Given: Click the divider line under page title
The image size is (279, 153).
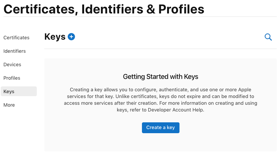Looking at the screenshot, I should 140,17.
